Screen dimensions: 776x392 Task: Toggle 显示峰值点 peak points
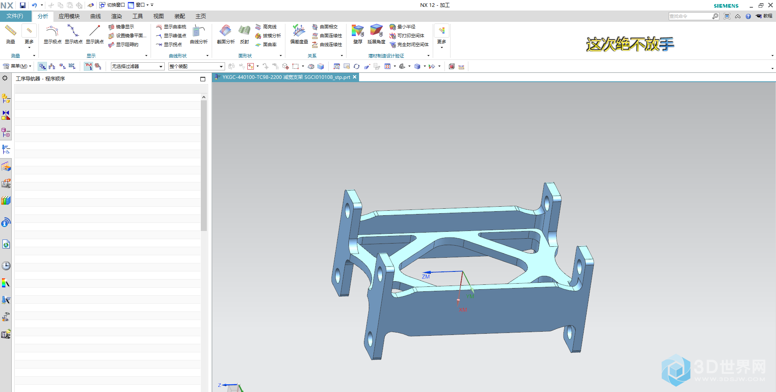pos(171,36)
